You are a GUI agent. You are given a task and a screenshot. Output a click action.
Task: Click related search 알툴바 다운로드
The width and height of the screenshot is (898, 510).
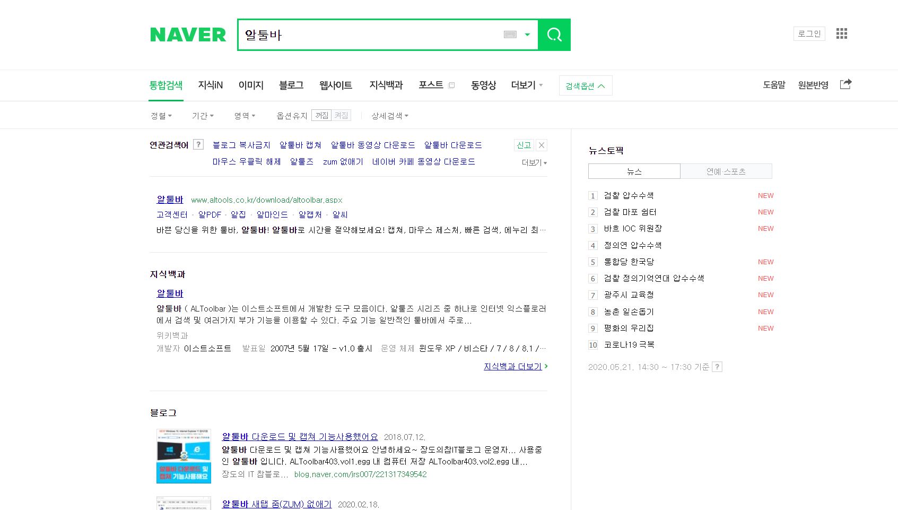pos(453,145)
